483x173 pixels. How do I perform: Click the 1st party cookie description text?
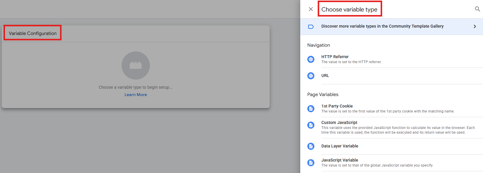coord(388,111)
